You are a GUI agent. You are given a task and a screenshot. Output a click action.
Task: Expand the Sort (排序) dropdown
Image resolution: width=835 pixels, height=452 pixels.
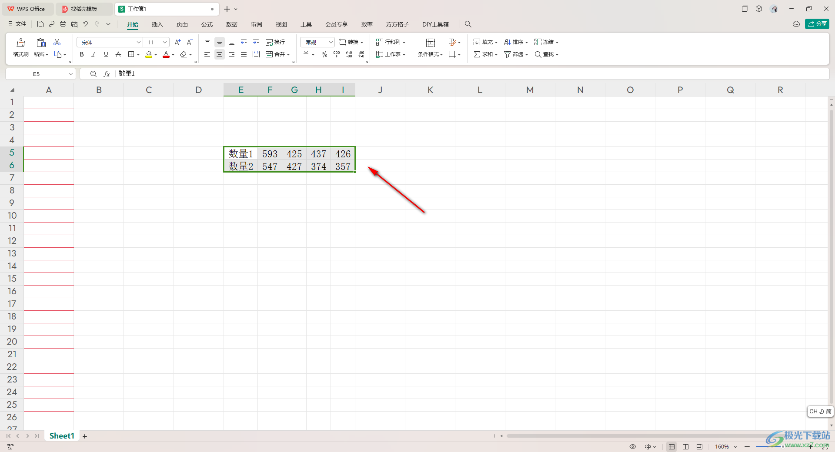pos(527,43)
